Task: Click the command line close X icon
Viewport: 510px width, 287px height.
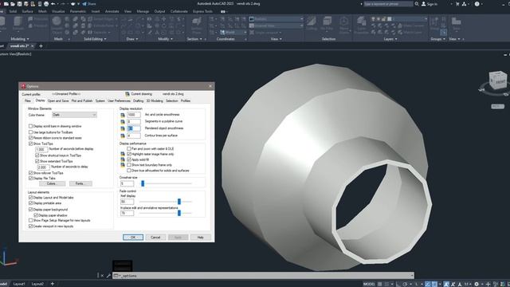Action: pos(102,276)
